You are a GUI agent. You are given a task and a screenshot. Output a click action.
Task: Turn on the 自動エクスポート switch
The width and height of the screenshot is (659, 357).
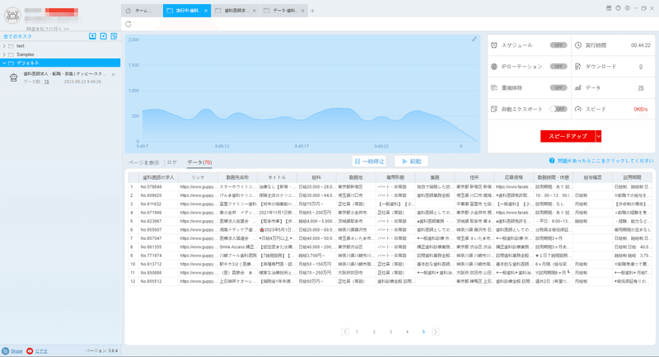click(559, 109)
